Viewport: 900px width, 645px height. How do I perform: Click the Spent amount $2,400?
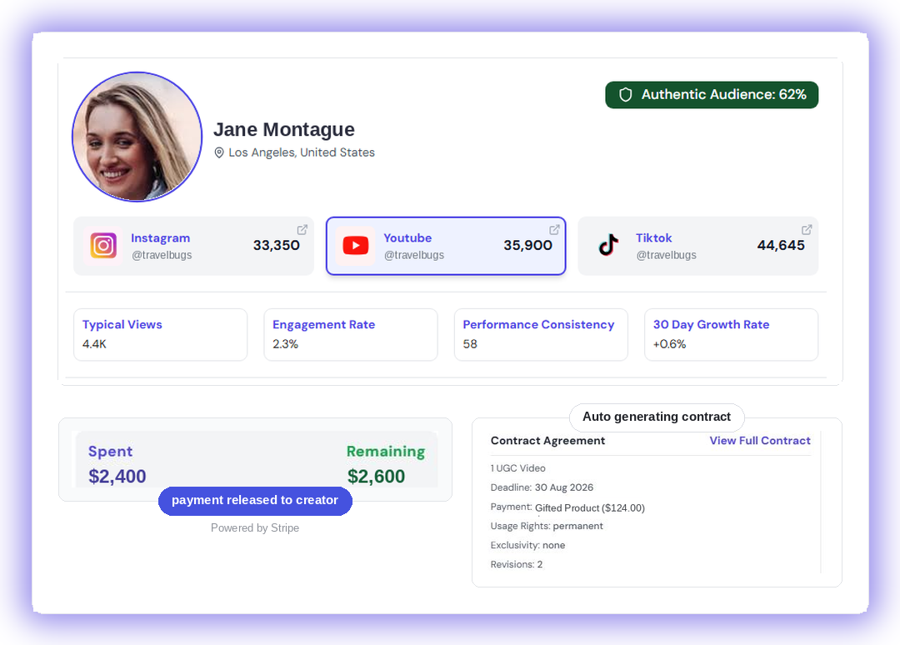click(117, 477)
